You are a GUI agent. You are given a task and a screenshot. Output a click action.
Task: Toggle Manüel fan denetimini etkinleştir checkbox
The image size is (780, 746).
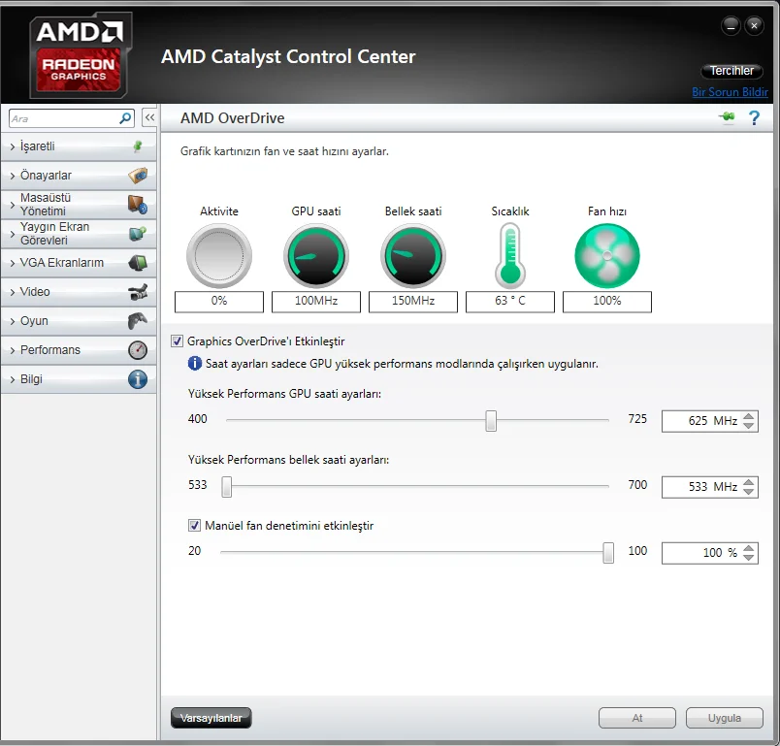[x=194, y=526]
